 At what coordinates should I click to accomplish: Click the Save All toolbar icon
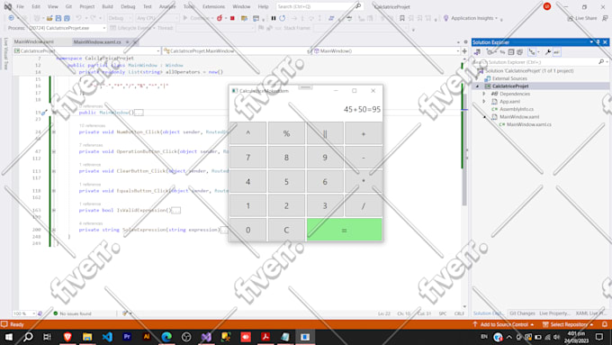tap(67, 18)
